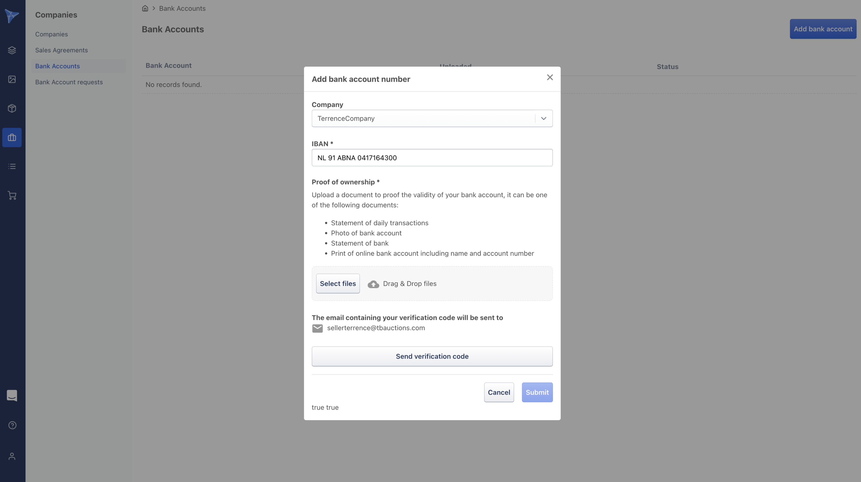Click Select files to upload proof
Image resolution: width=861 pixels, height=482 pixels.
click(x=338, y=283)
